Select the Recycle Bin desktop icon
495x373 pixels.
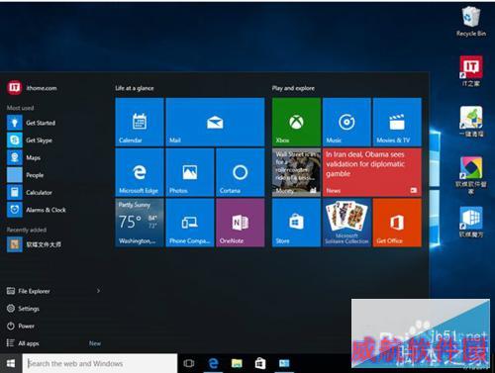471,21
